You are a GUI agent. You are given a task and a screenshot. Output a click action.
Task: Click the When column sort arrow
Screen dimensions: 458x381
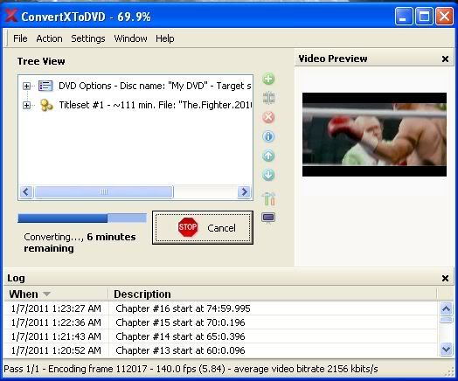(x=46, y=294)
